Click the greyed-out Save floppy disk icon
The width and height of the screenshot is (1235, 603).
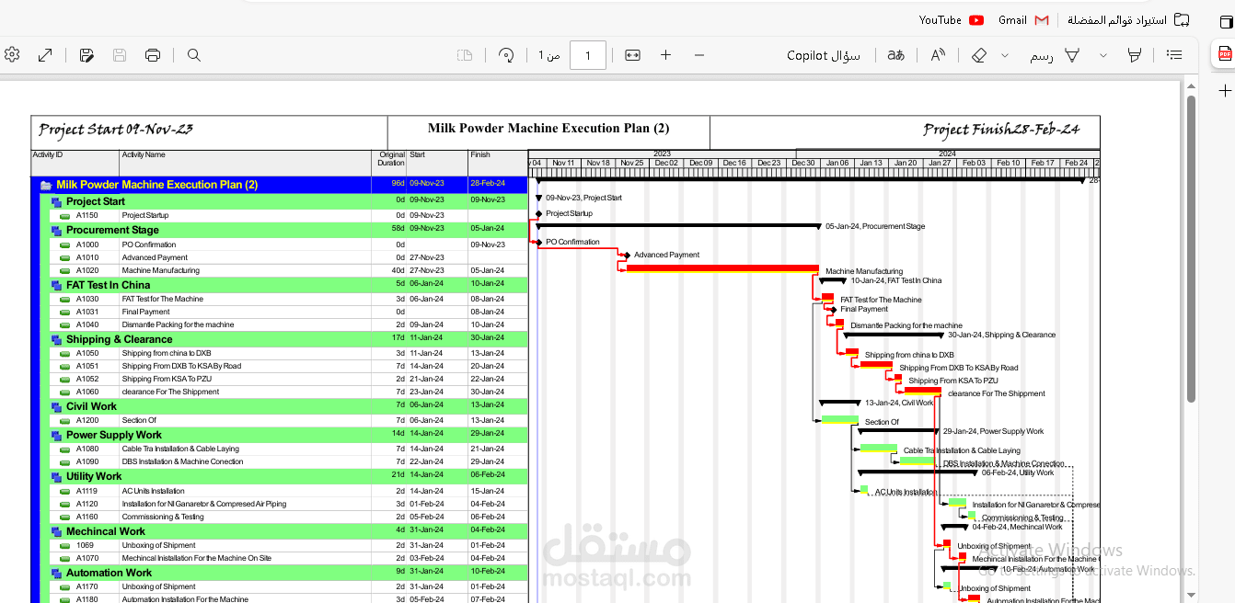120,55
